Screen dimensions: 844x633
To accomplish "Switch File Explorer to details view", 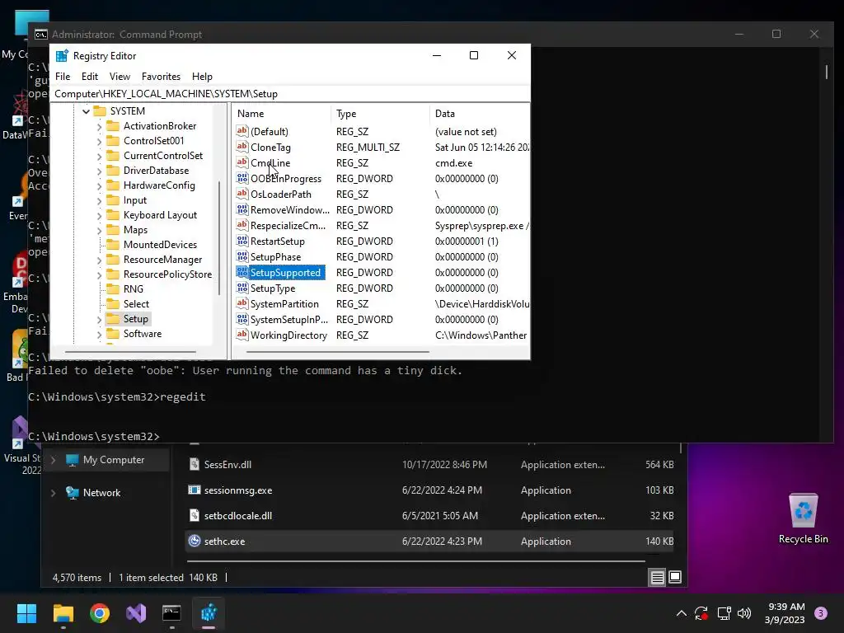I will (x=657, y=578).
